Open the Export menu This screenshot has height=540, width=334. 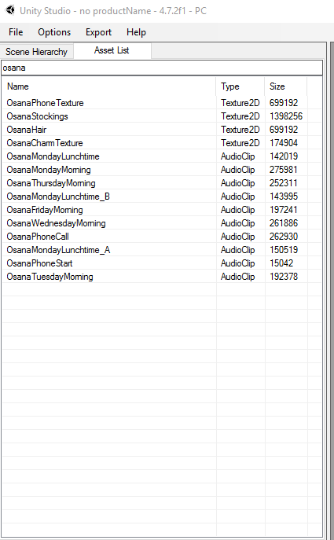98,32
